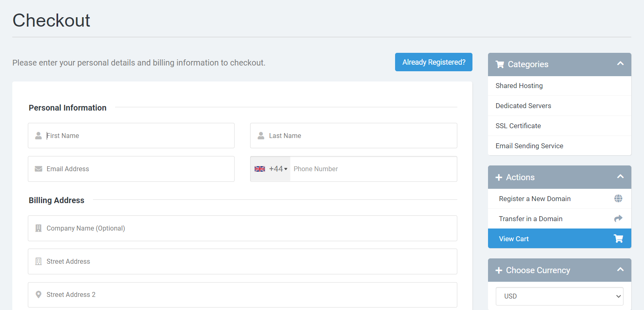
Task: Click the Personal Information heading
Action: [68, 108]
